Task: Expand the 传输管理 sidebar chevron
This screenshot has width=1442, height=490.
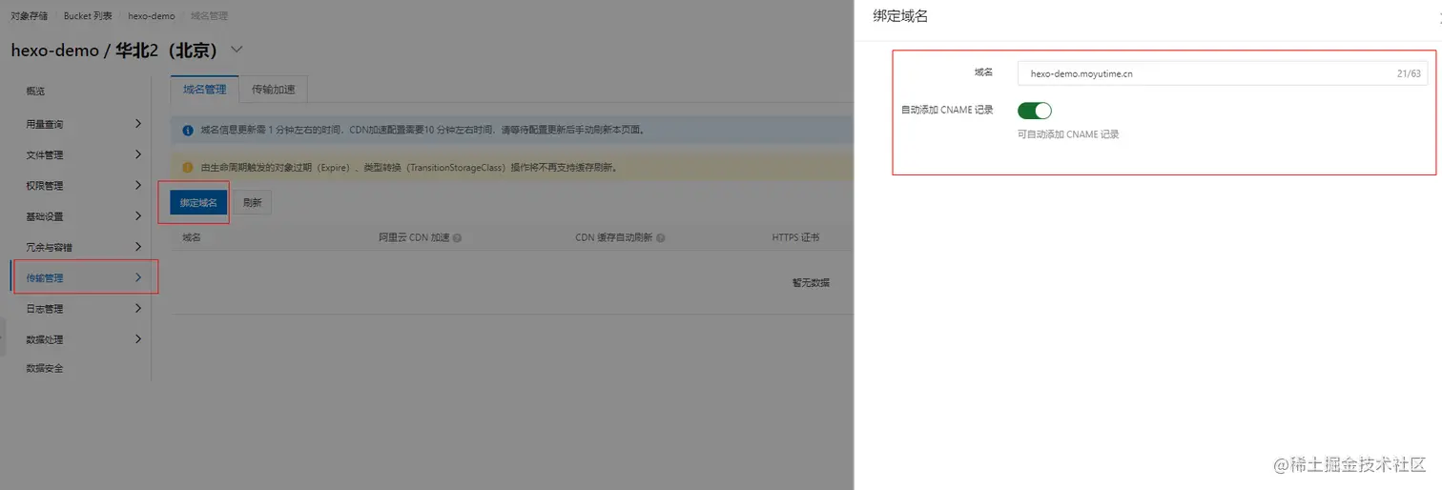Action: tap(138, 277)
